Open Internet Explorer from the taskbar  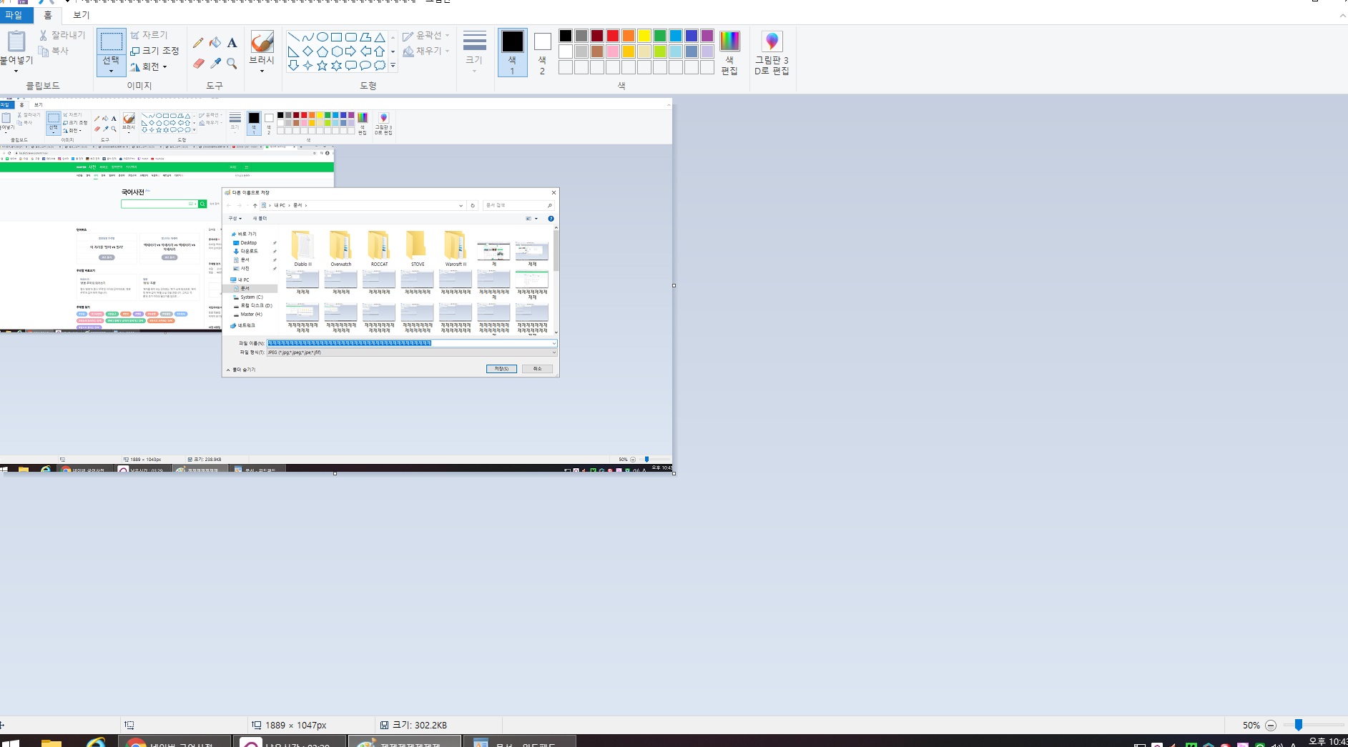[95, 742]
